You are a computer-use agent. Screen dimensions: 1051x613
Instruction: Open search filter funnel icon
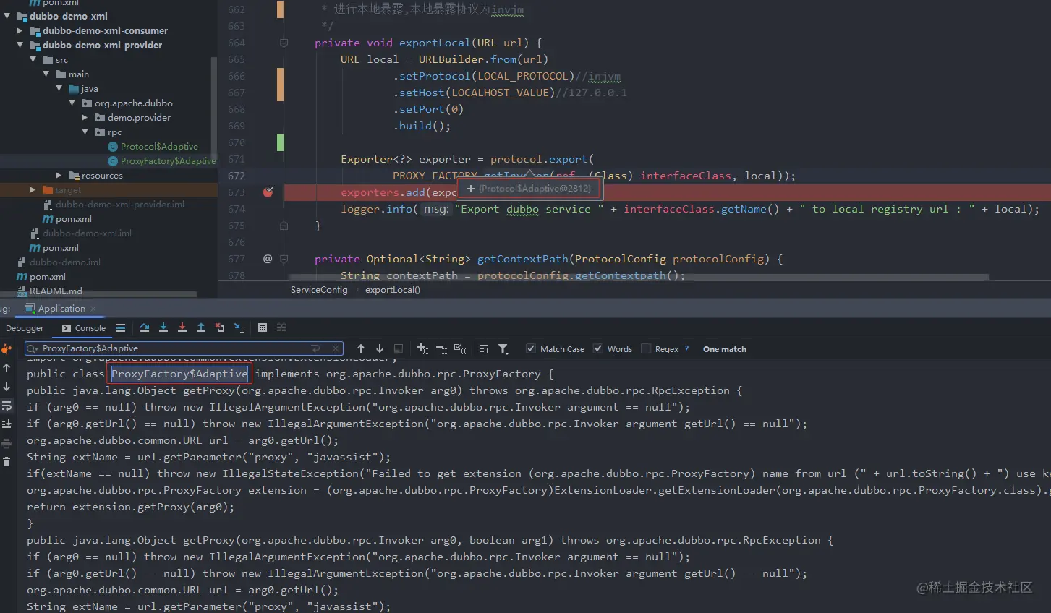click(x=503, y=348)
